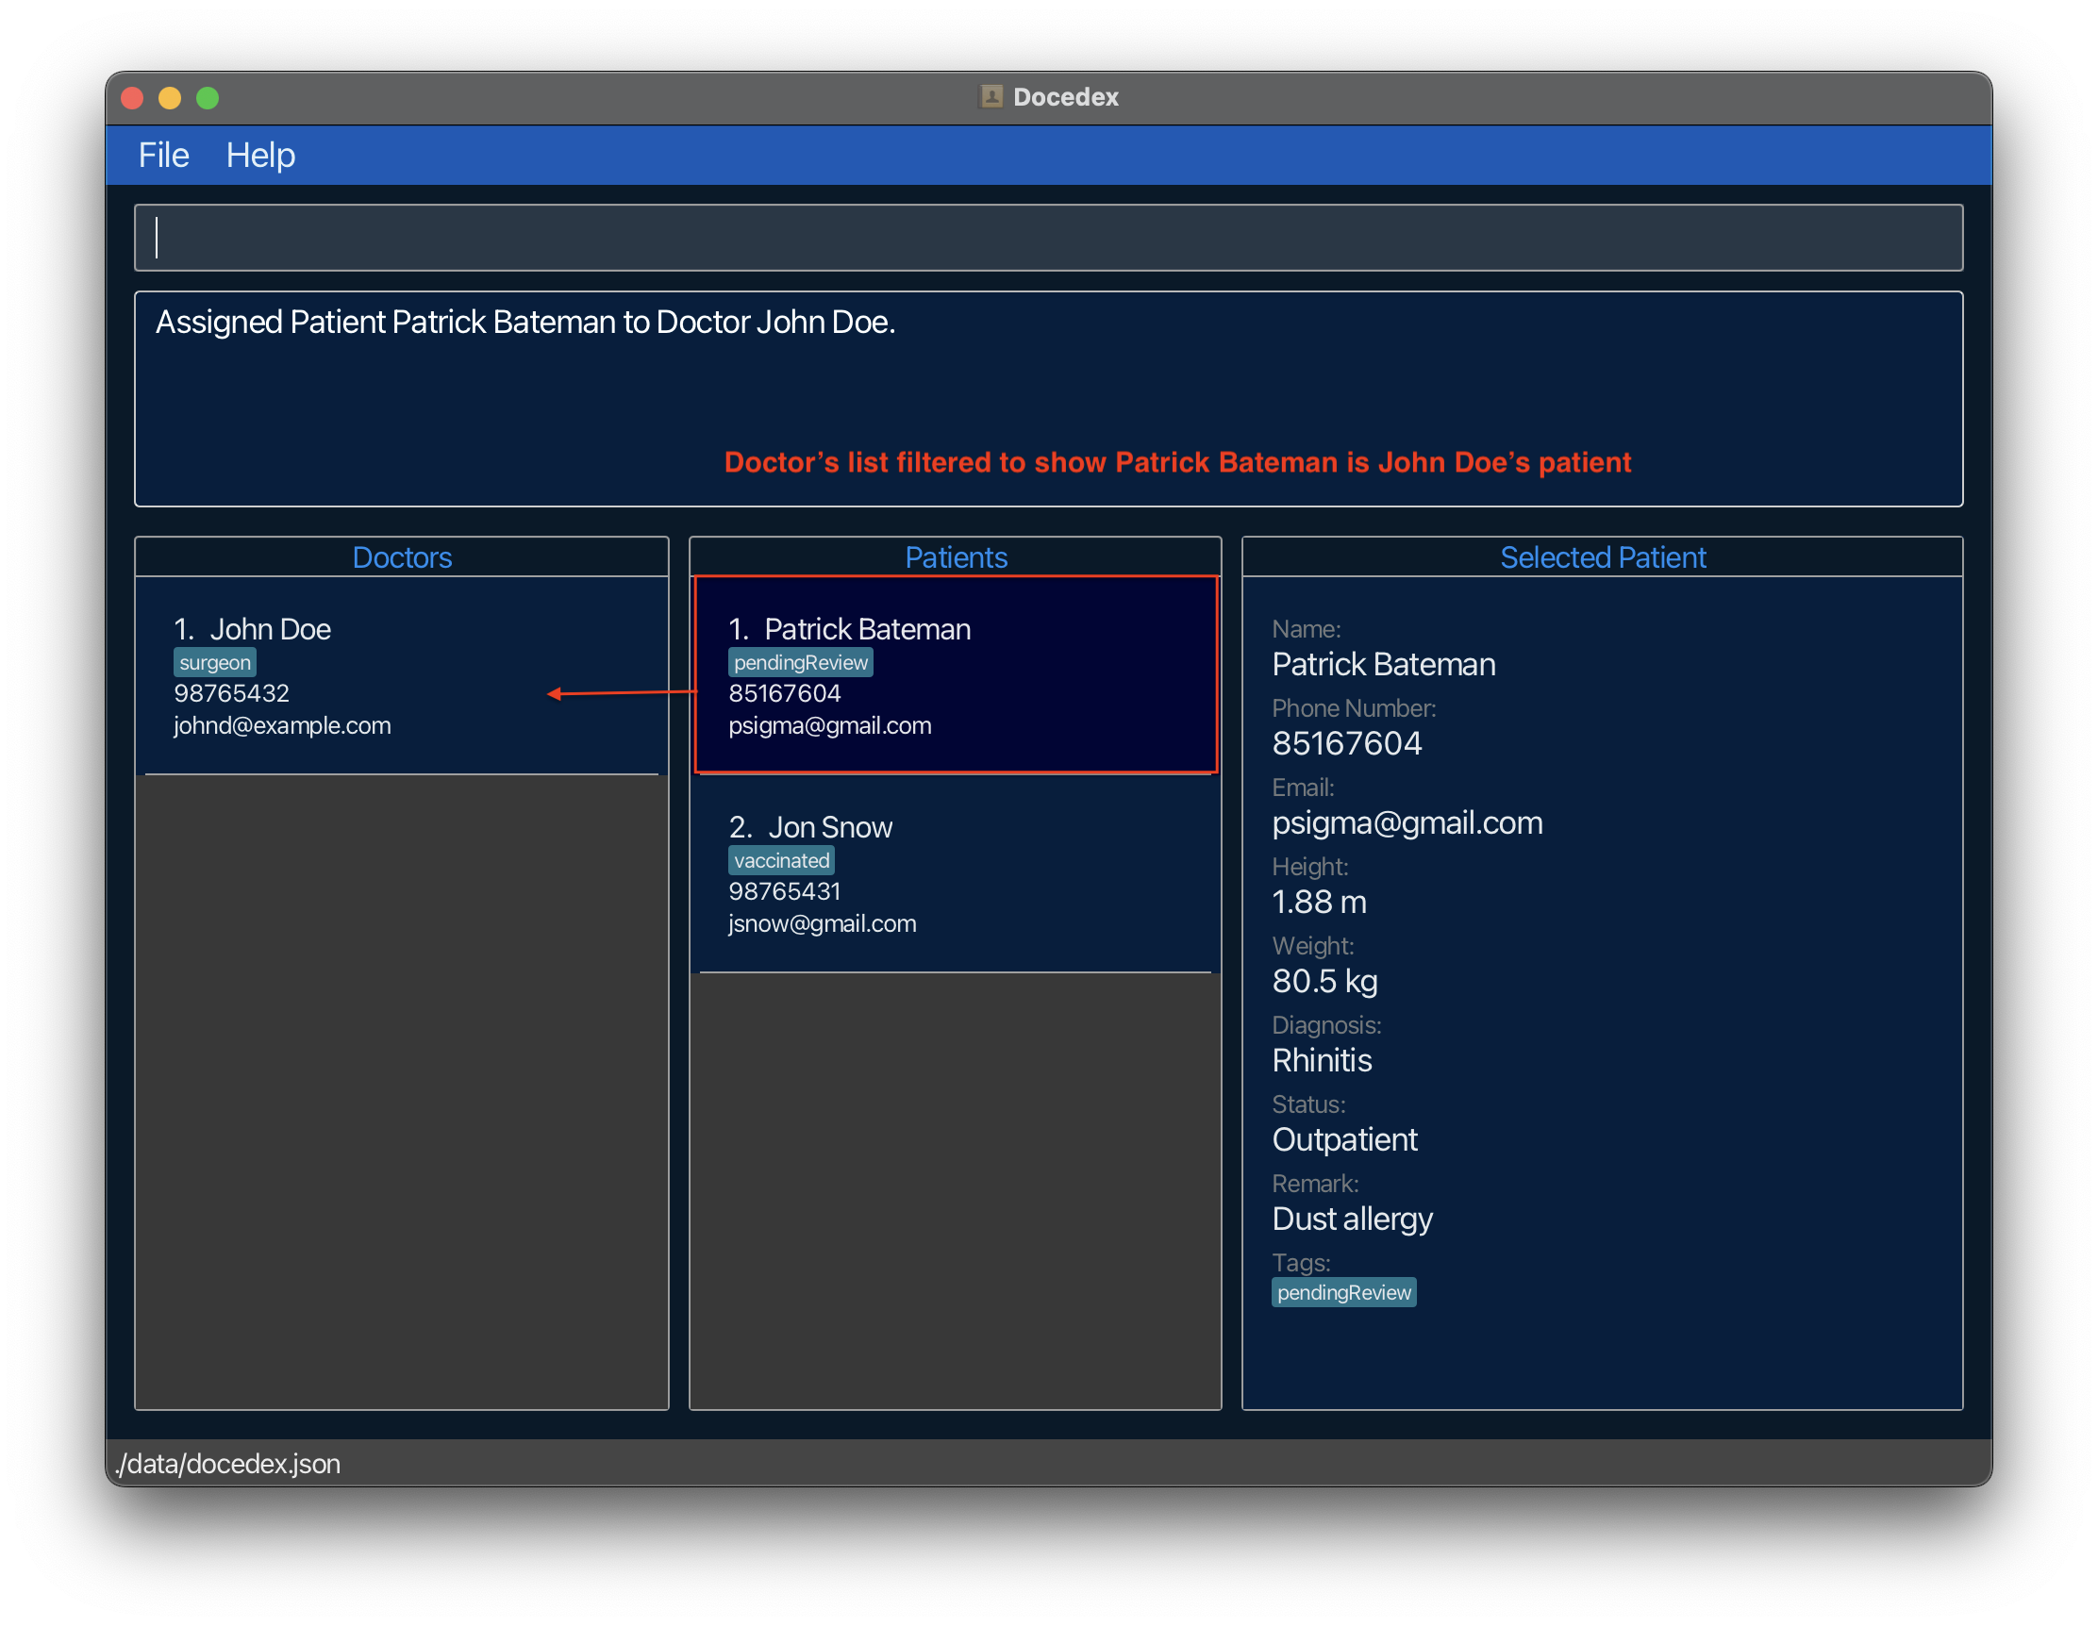The width and height of the screenshot is (2098, 1626).
Task: Click the vaccinated tag under Jon Snow
Action: 781,860
